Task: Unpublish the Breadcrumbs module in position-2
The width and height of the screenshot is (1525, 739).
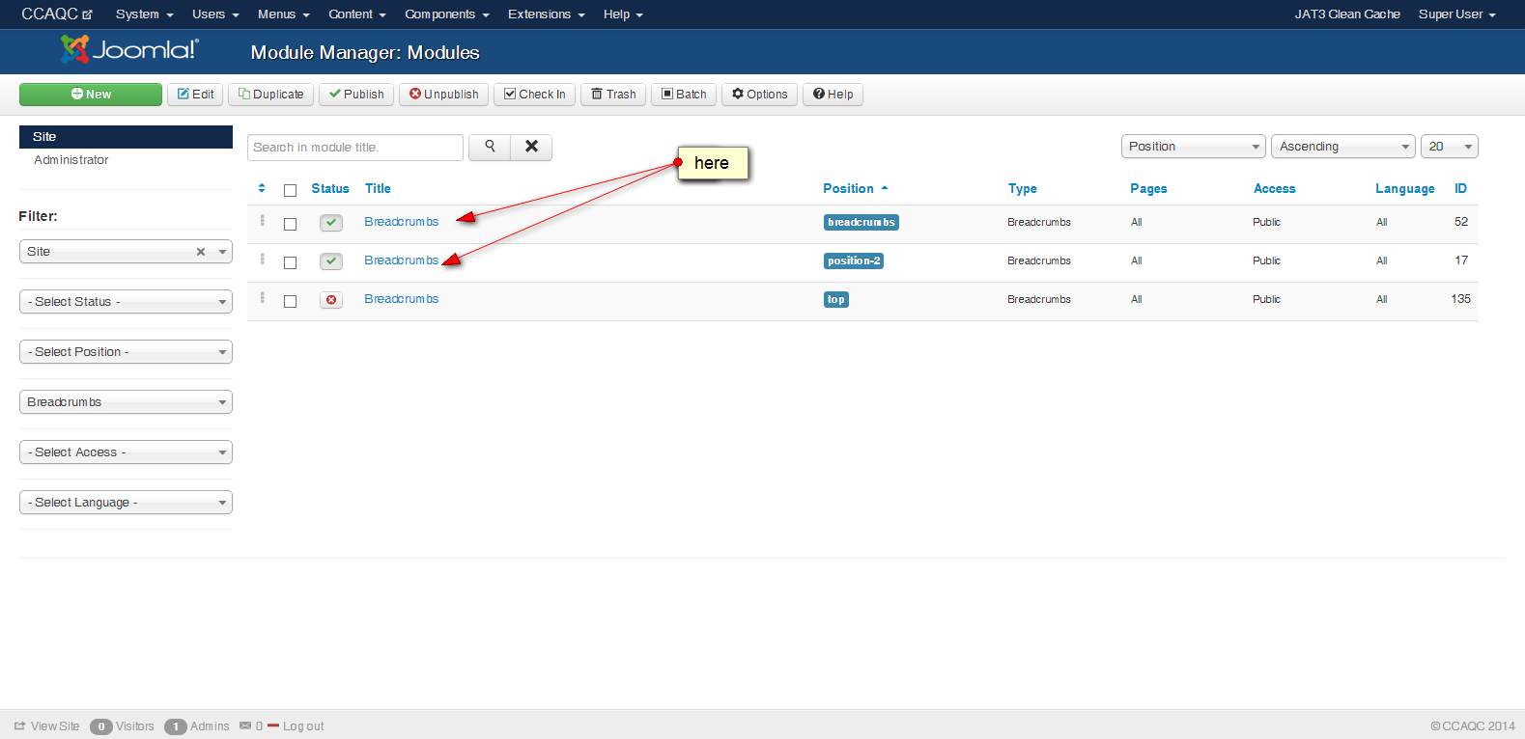Action: 331,261
